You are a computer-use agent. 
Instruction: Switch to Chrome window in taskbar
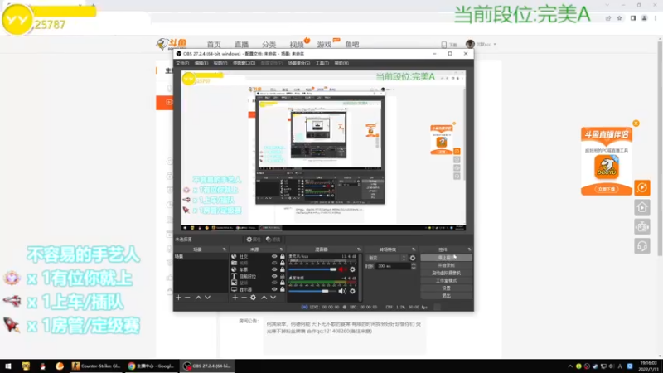pos(152,366)
